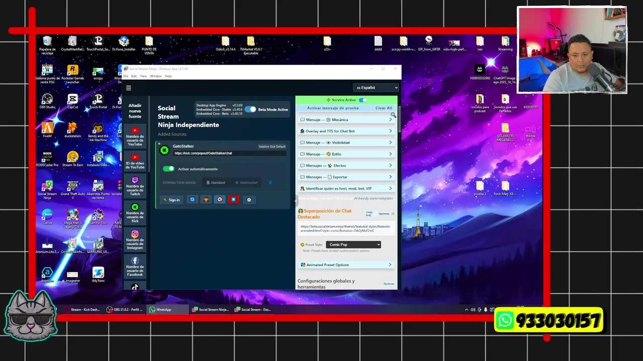Expand Overlay and TTS for Chat Bot
Image resolution: width=643 pixels, height=361 pixels.
point(346,131)
